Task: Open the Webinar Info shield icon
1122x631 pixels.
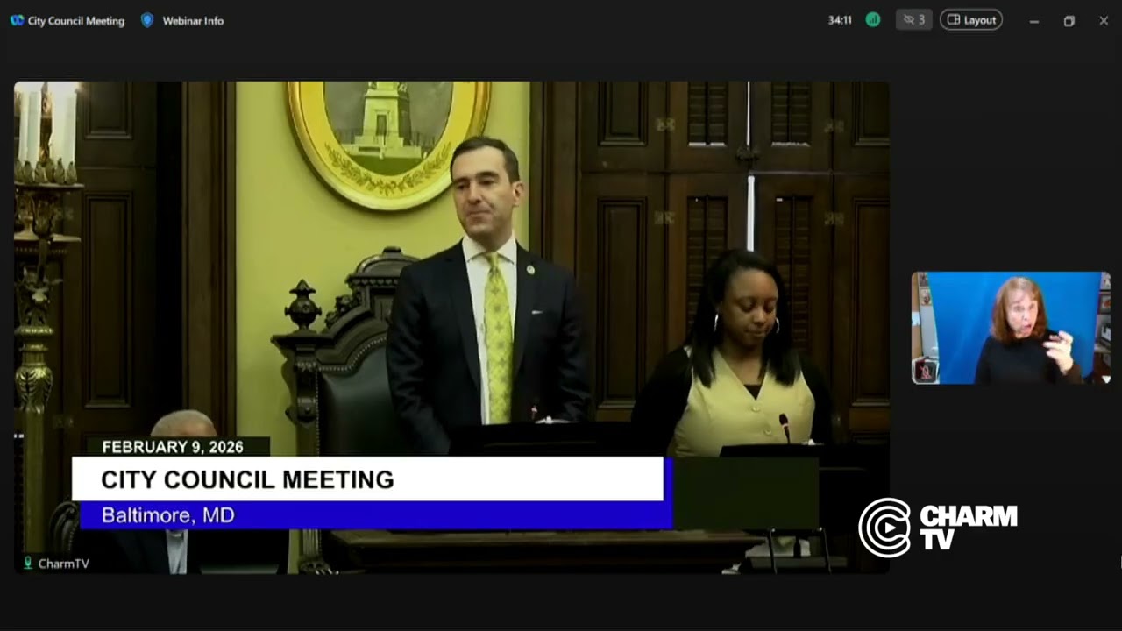Action: 147,20
